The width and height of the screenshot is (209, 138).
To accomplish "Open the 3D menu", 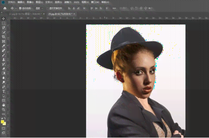I will (76, 2).
